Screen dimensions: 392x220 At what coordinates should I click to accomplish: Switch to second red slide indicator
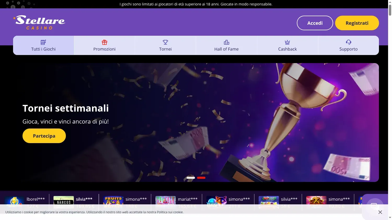point(201,178)
